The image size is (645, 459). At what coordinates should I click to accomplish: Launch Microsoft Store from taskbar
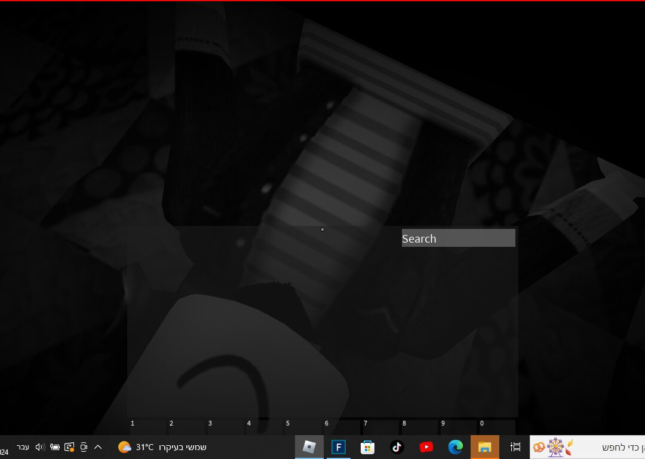367,447
